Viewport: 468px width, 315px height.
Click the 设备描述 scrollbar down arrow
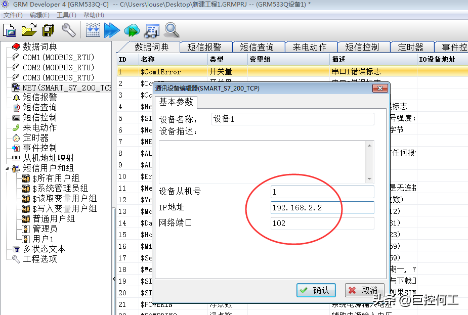pyautogui.click(x=369, y=179)
